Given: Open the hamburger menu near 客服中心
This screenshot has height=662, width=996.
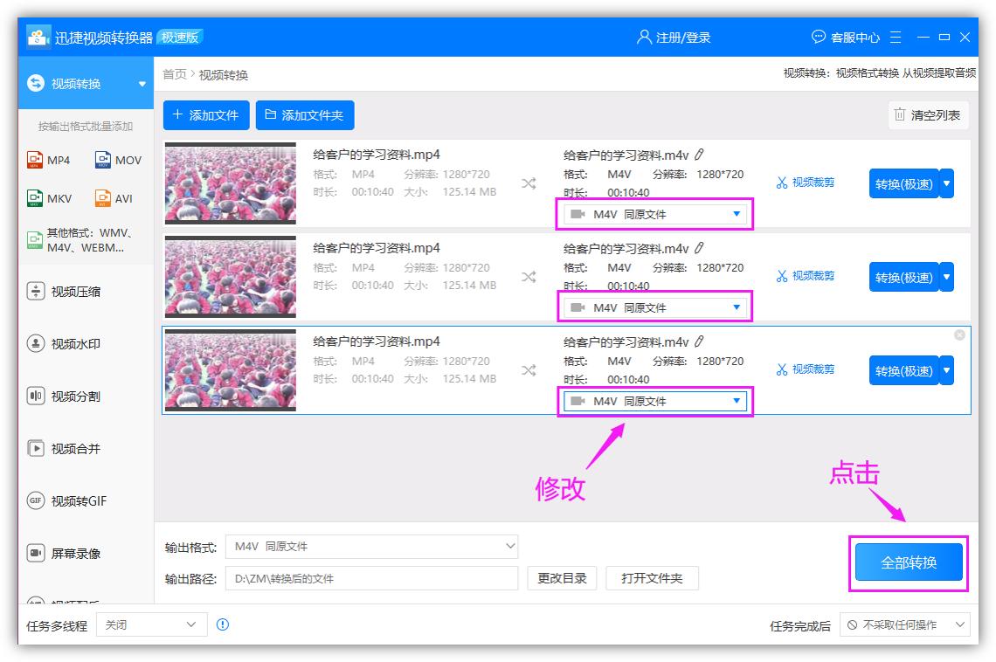Looking at the screenshot, I should click(895, 37).
